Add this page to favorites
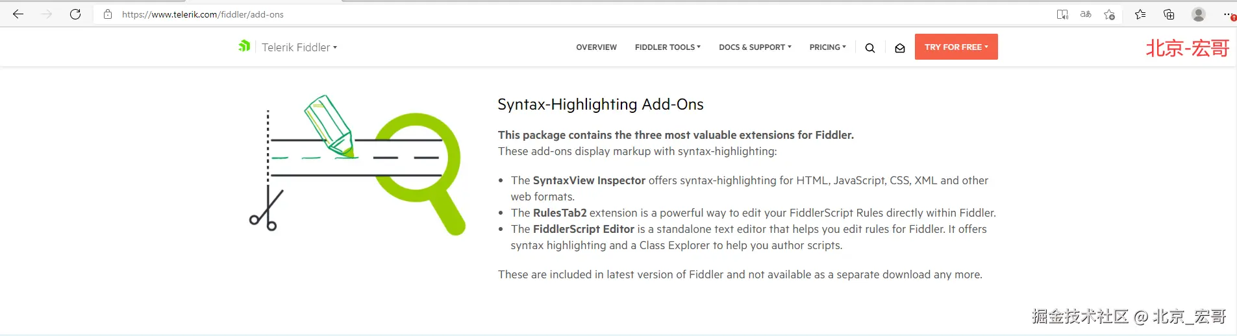The width and height of the screenshot is (1237, 336). (1110, 14)
